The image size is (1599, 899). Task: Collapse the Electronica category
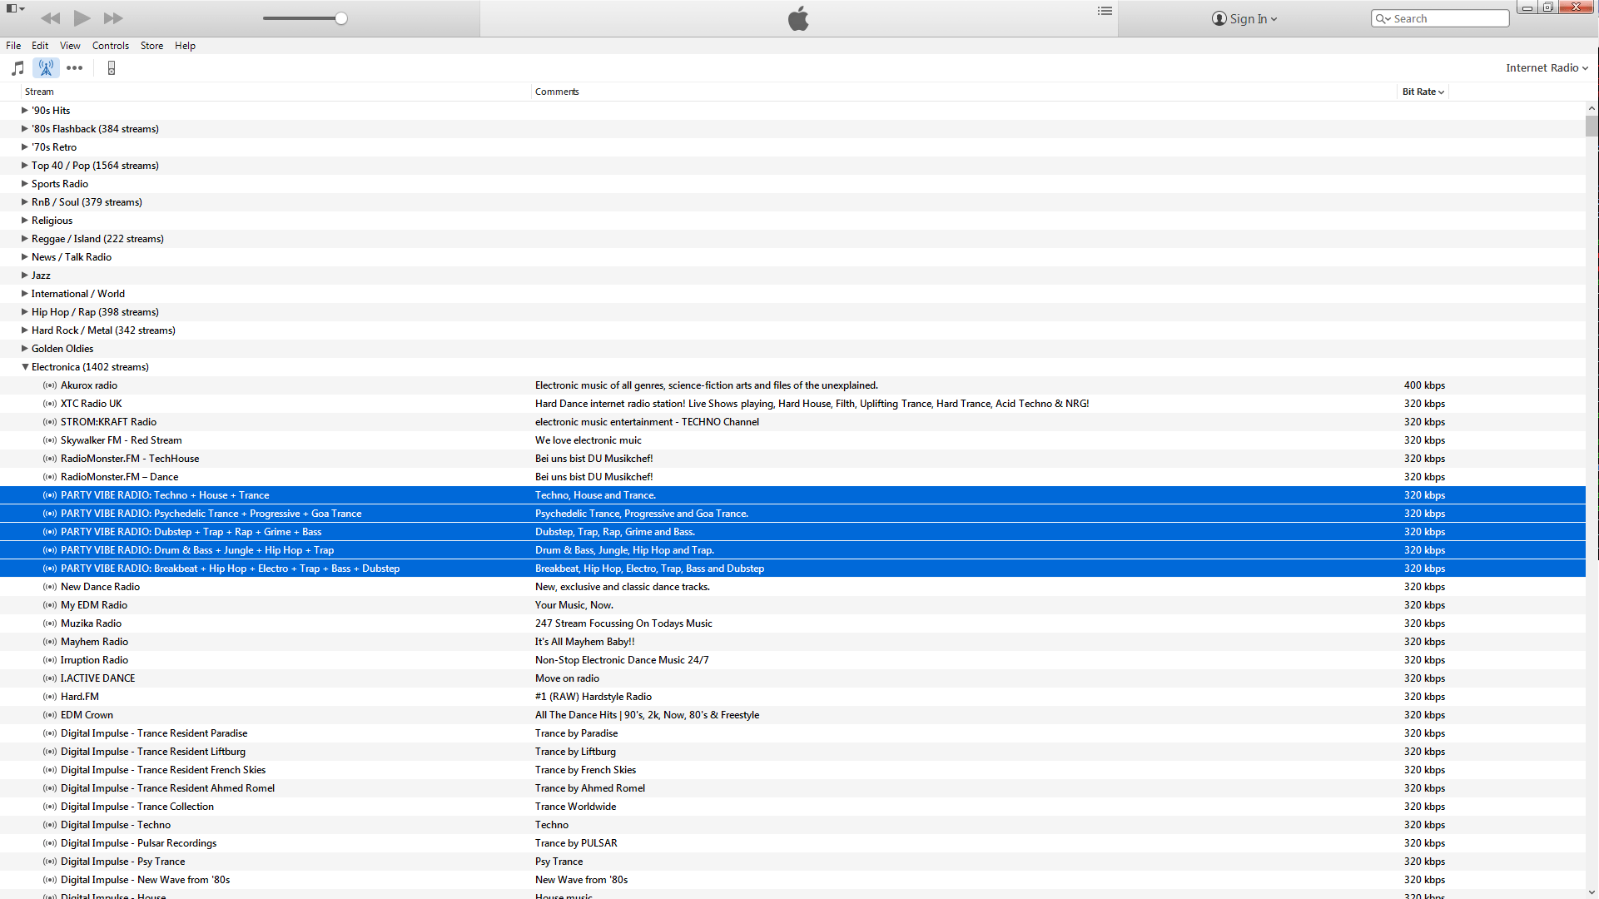[x=25, y=367]
